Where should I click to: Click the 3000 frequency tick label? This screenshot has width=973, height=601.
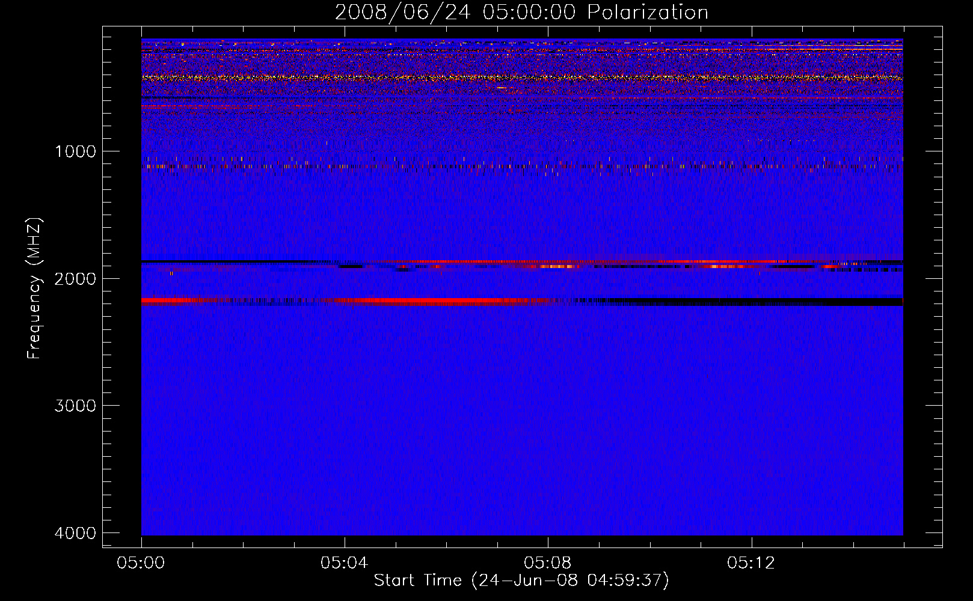click(x=75, y=405)
